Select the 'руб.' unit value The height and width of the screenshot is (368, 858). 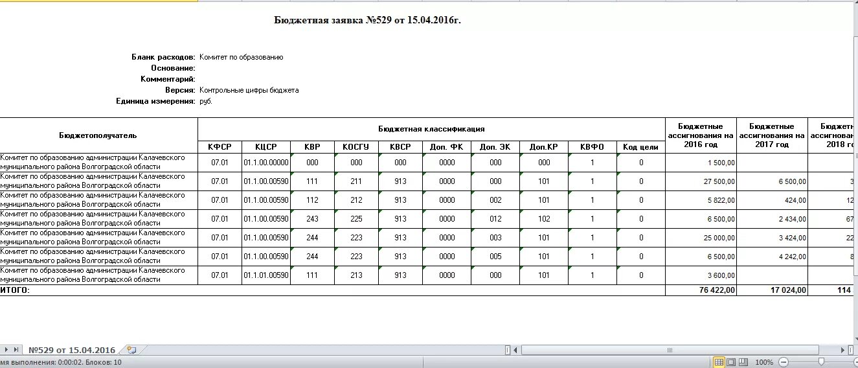click(206, 101)
